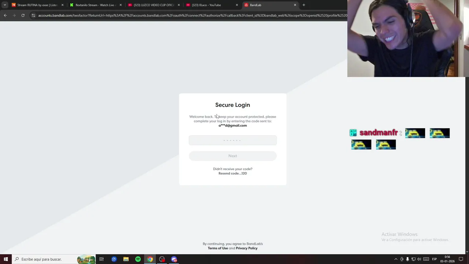Click the masked email a***d@gmail.com text
This screenshot has width=469, height=264.
pos(233,125)
